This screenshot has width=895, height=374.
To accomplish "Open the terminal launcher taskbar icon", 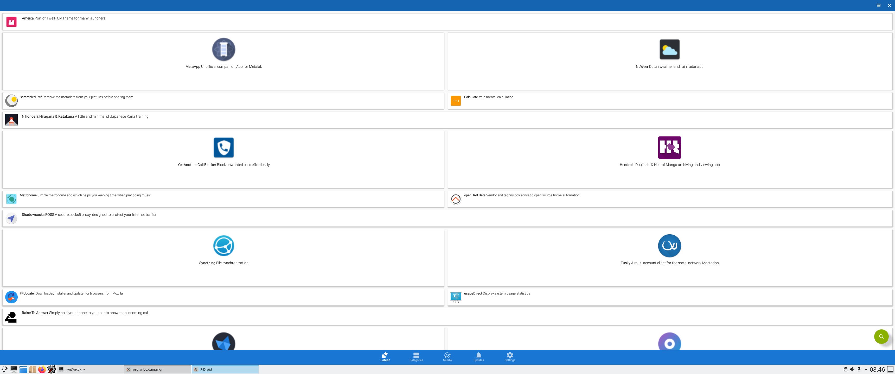I will tap(14, 370).
